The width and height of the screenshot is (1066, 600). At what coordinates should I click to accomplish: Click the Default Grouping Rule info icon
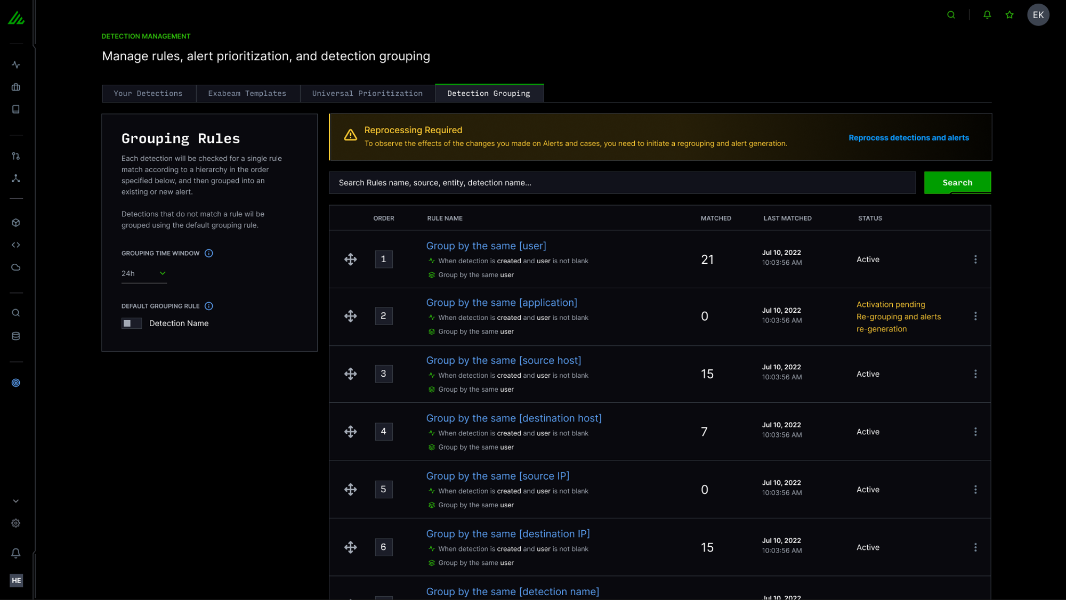pyautogui.click(x=209, y=306)
